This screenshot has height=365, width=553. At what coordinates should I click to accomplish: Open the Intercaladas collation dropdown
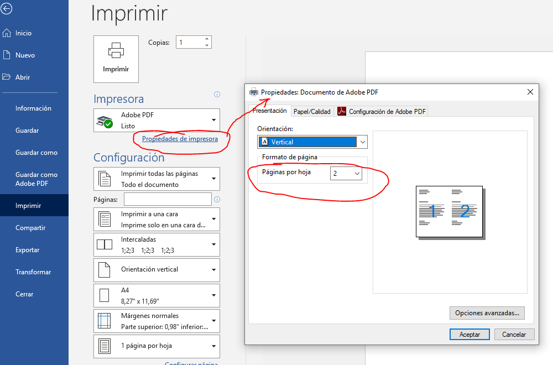tap(156, 245)
